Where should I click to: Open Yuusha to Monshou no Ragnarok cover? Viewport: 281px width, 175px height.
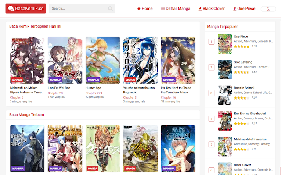coord(140,60)
